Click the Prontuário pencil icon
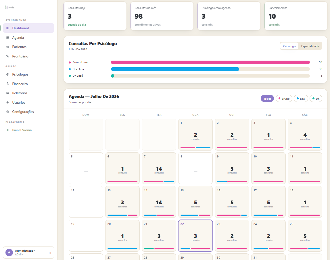This screenshot has width=330, height=260. [x=8, y=56]
